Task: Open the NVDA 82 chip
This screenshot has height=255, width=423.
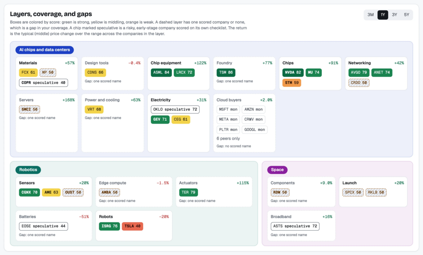Action: (293, 73)
